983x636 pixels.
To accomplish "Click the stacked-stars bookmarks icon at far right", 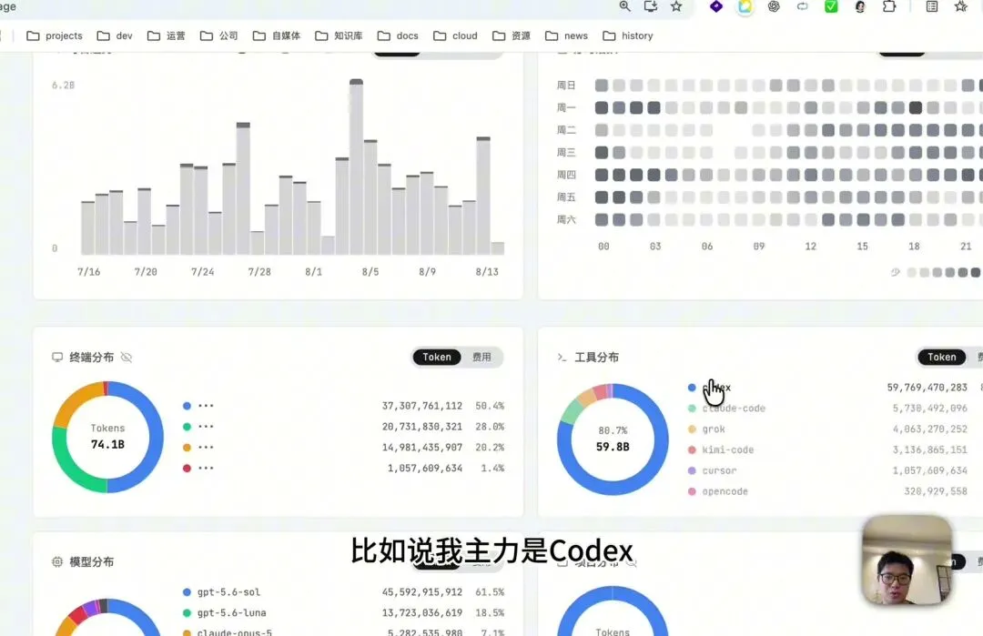I will (960, 6).
